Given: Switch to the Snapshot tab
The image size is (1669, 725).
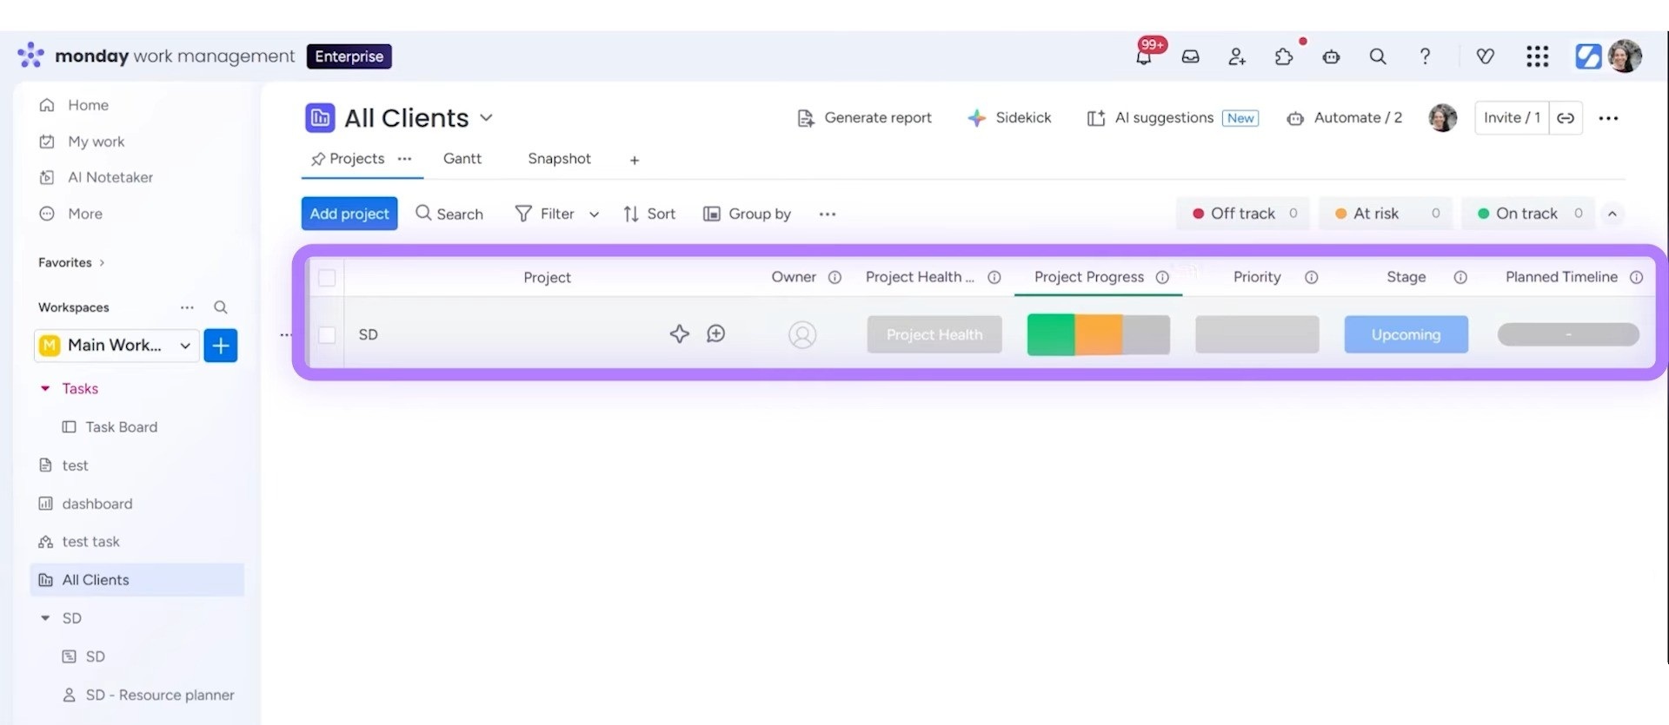Looking at the screenshot, I should pyautogui.click(x=559, y=159).
